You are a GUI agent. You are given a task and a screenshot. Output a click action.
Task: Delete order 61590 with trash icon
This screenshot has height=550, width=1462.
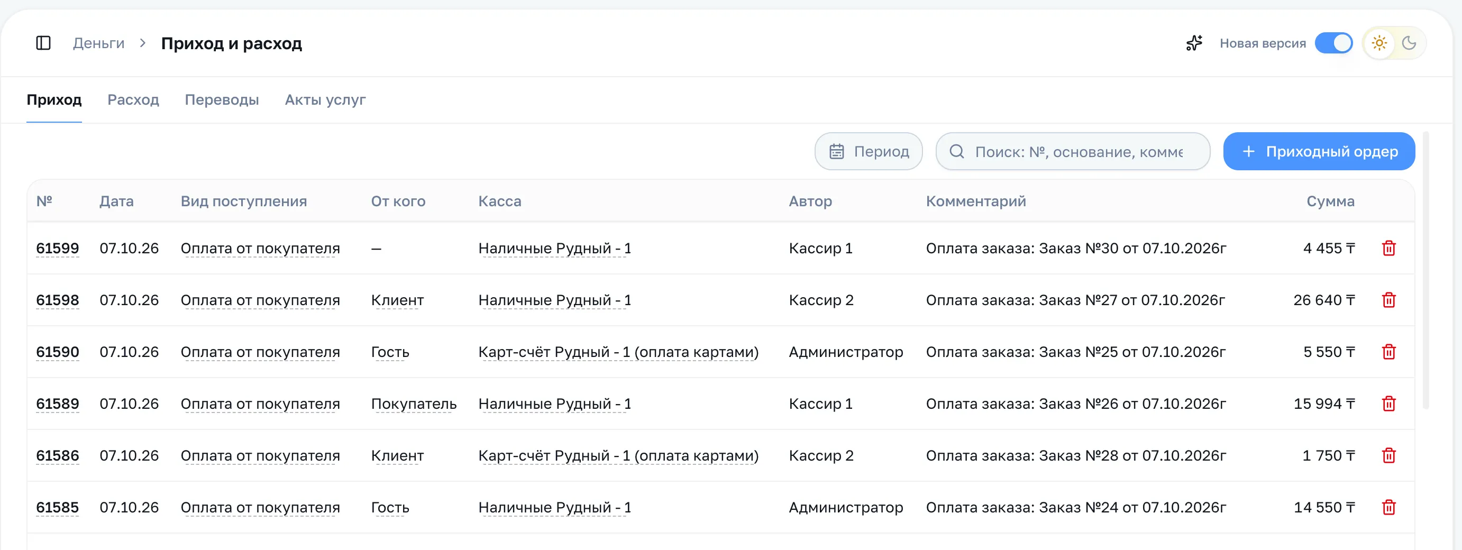1389,352
